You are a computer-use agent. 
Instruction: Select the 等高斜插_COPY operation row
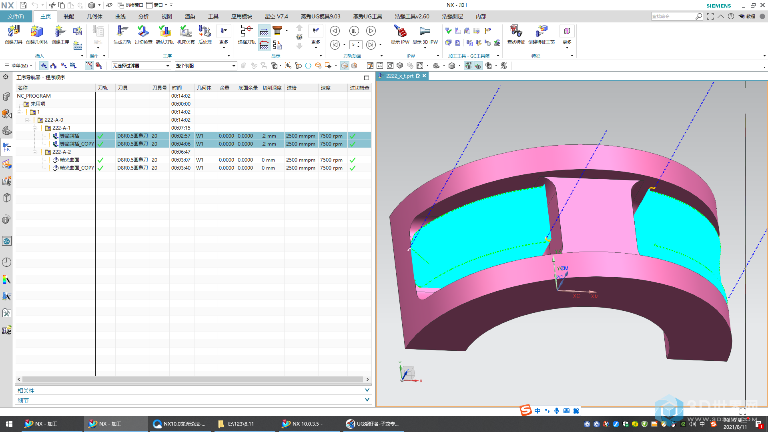[x=193, y=144]
